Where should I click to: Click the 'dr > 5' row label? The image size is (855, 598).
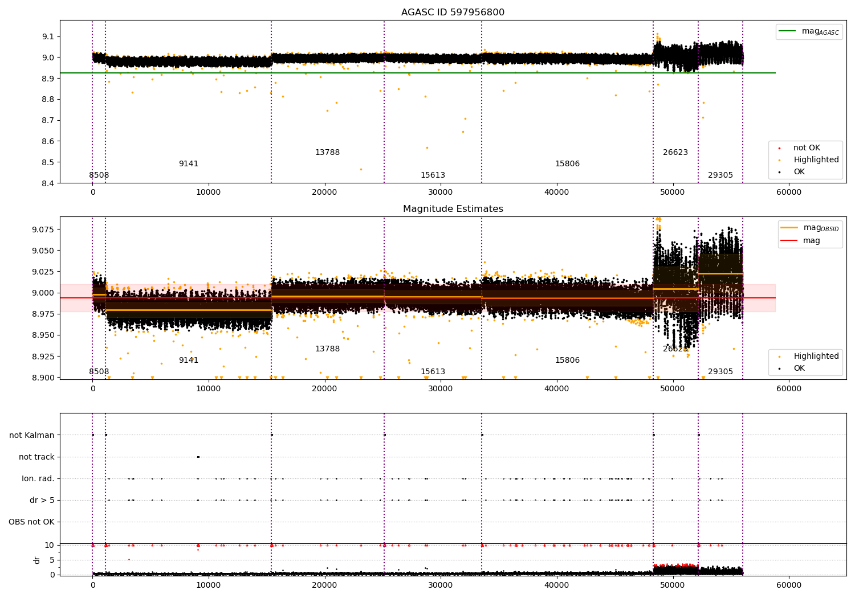tap(42, 501)
